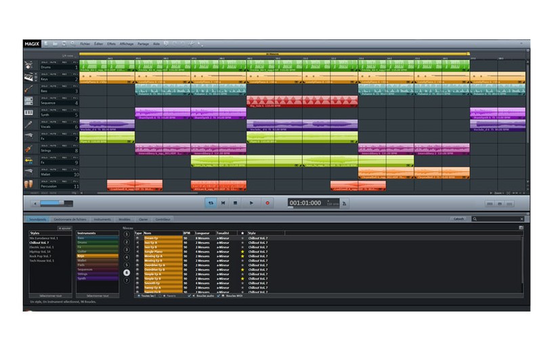Viewport: 541px width, 357px height.
Task: Click Sélectionner tout under Styles list
Action: (x=50, y=296)
